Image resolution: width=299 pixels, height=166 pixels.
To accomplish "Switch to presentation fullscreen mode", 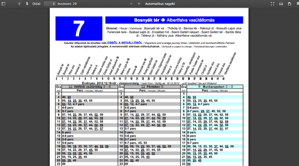I will click(x=272, y=4).
